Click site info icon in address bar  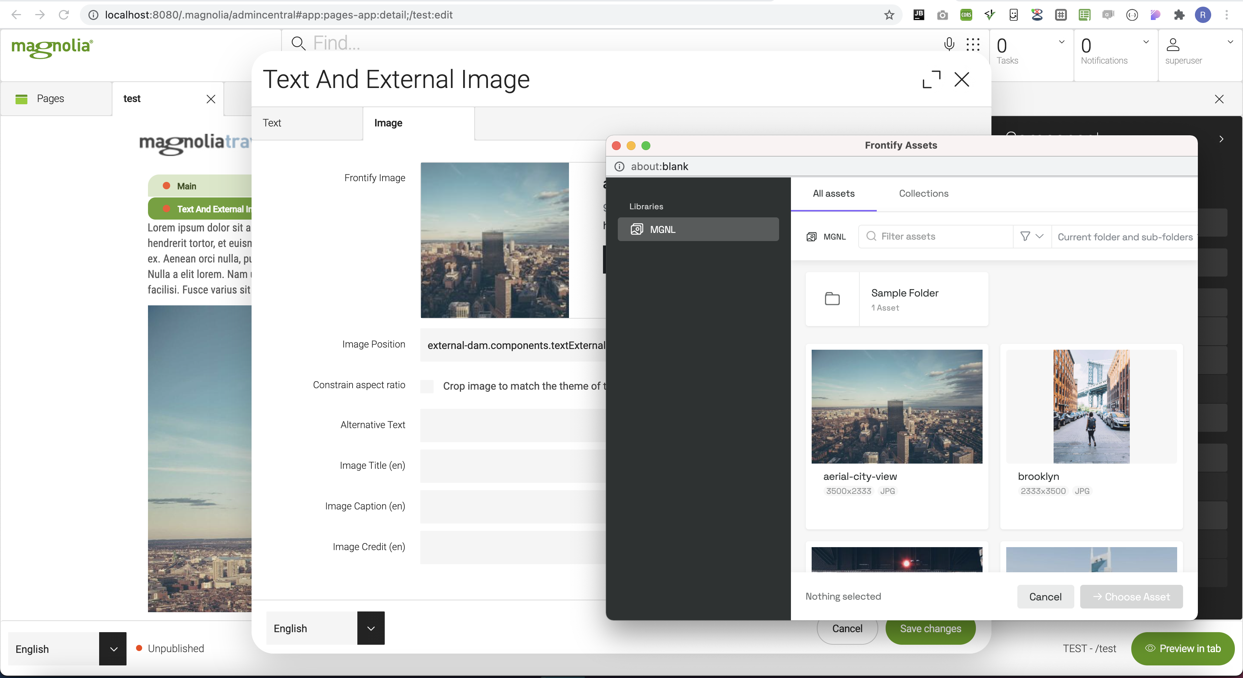pyautogui.click(x=93, y=15)
